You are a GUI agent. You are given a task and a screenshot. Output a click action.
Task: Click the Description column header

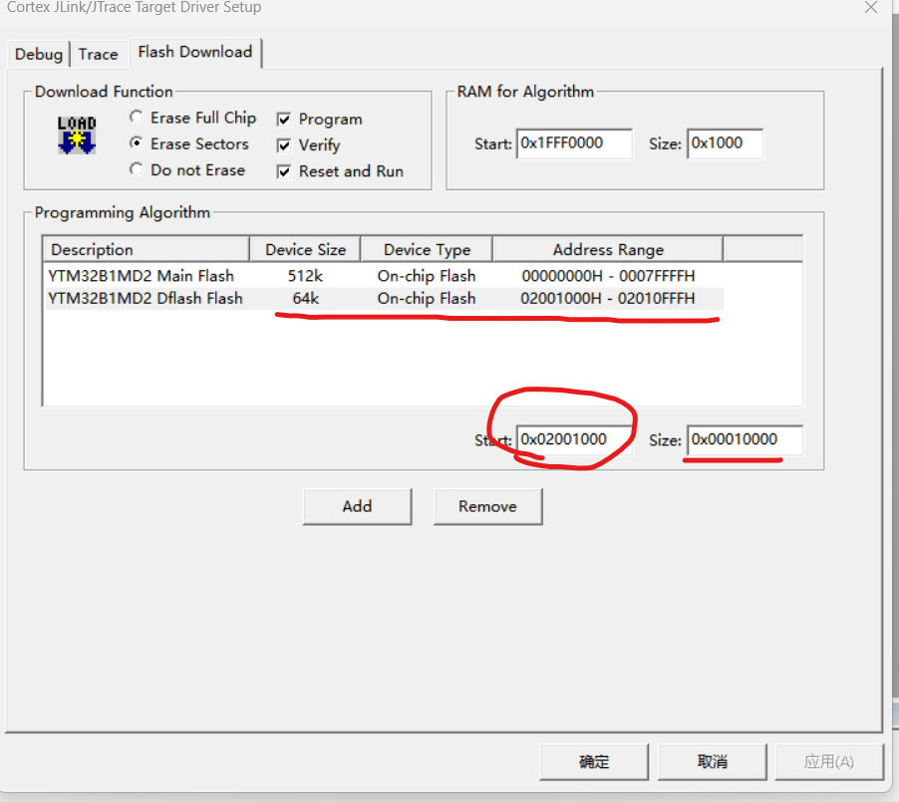147,250
